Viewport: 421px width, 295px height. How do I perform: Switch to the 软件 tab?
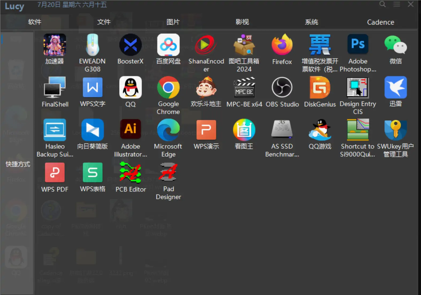35,22
